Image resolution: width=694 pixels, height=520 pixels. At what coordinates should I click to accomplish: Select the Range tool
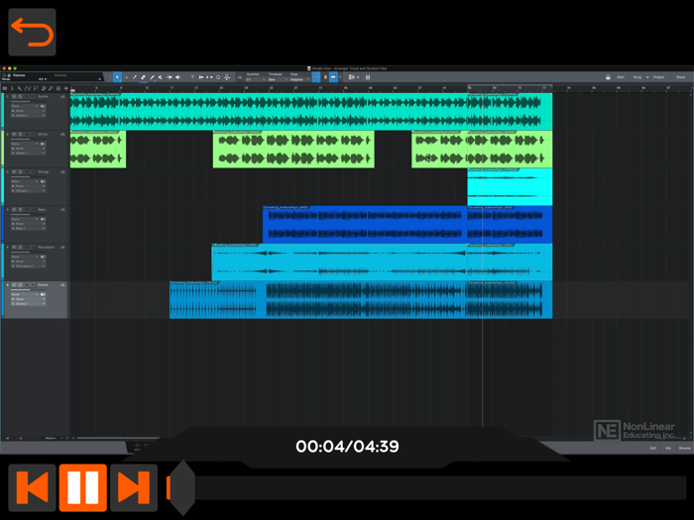point(126,77)
